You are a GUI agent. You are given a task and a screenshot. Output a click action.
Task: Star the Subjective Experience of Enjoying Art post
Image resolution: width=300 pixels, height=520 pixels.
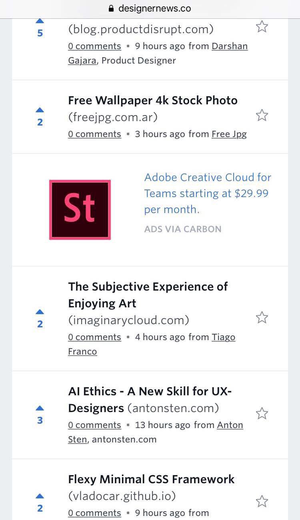[262, 317]
